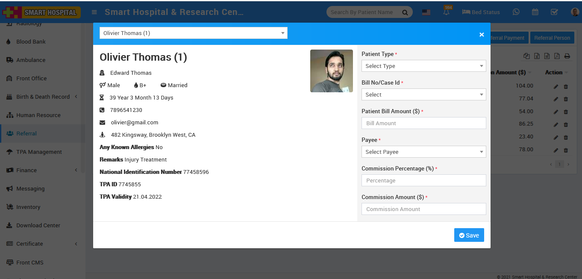
Task: Expand the Bill No/Case Id dropdown
Action: [423, 94]
